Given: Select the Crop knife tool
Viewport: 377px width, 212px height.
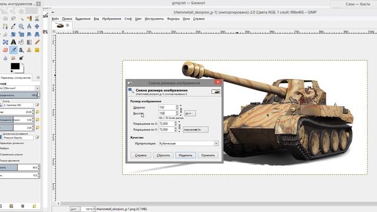Looking at the screenshot, I should coord(5,34).
